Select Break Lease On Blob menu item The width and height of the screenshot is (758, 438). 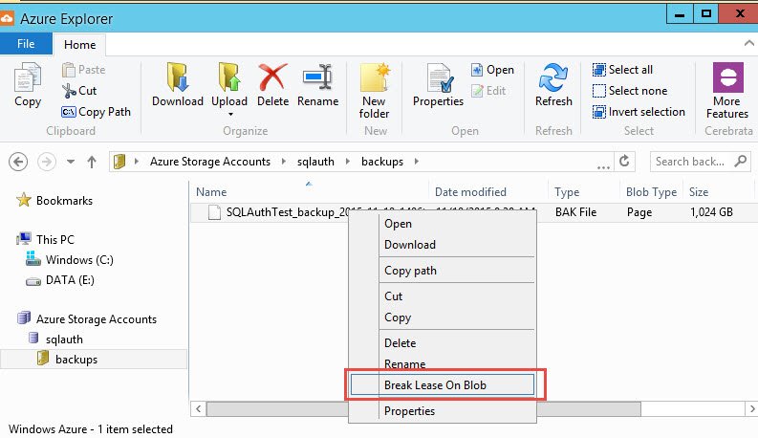443,384
